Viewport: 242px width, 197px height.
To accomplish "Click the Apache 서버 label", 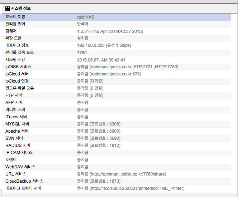I will [17, 131].
